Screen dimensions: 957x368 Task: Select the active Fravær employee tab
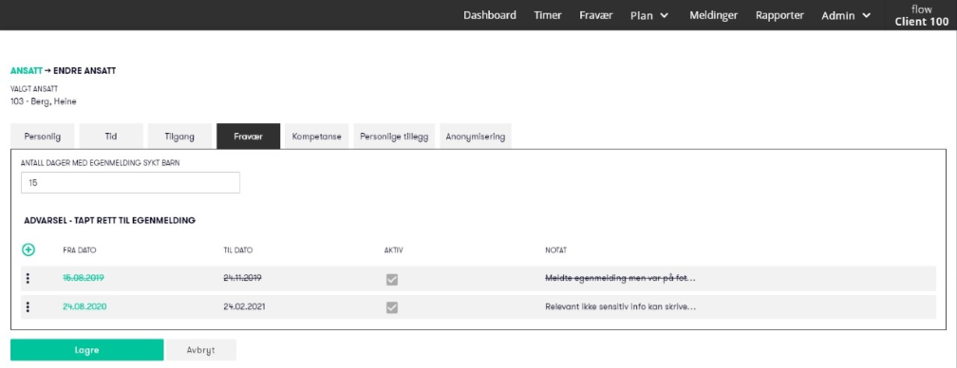(249, 137)
